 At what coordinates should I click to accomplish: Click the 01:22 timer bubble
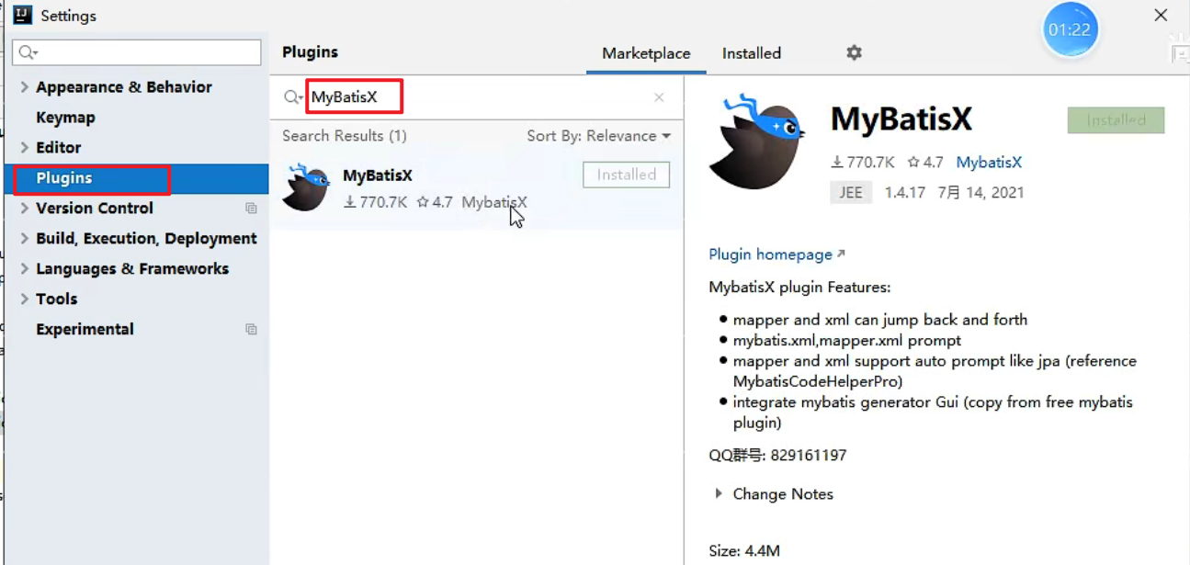(1071, 29)
